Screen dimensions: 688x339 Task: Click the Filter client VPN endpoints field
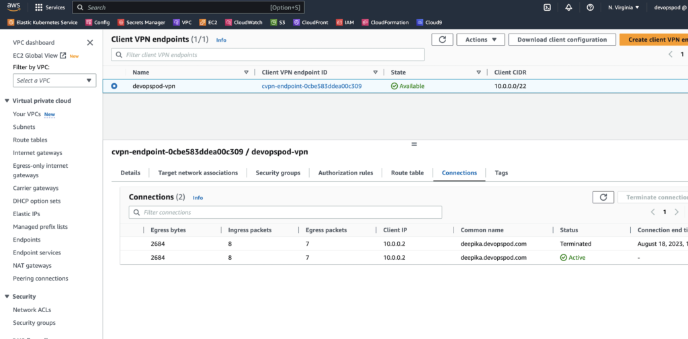tap(267, 55)
